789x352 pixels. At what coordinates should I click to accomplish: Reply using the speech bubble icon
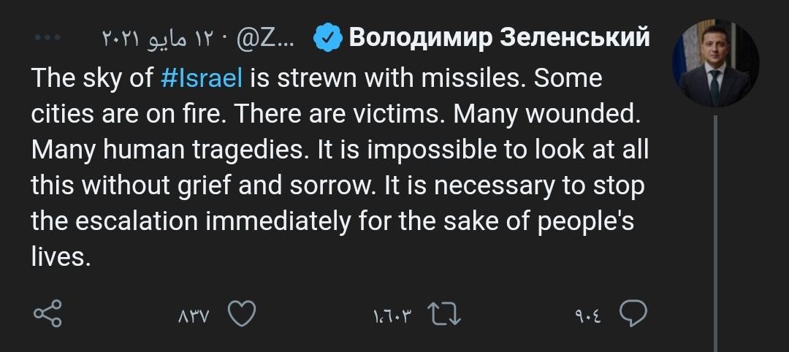pyautogui.click(x=633, y=315)
